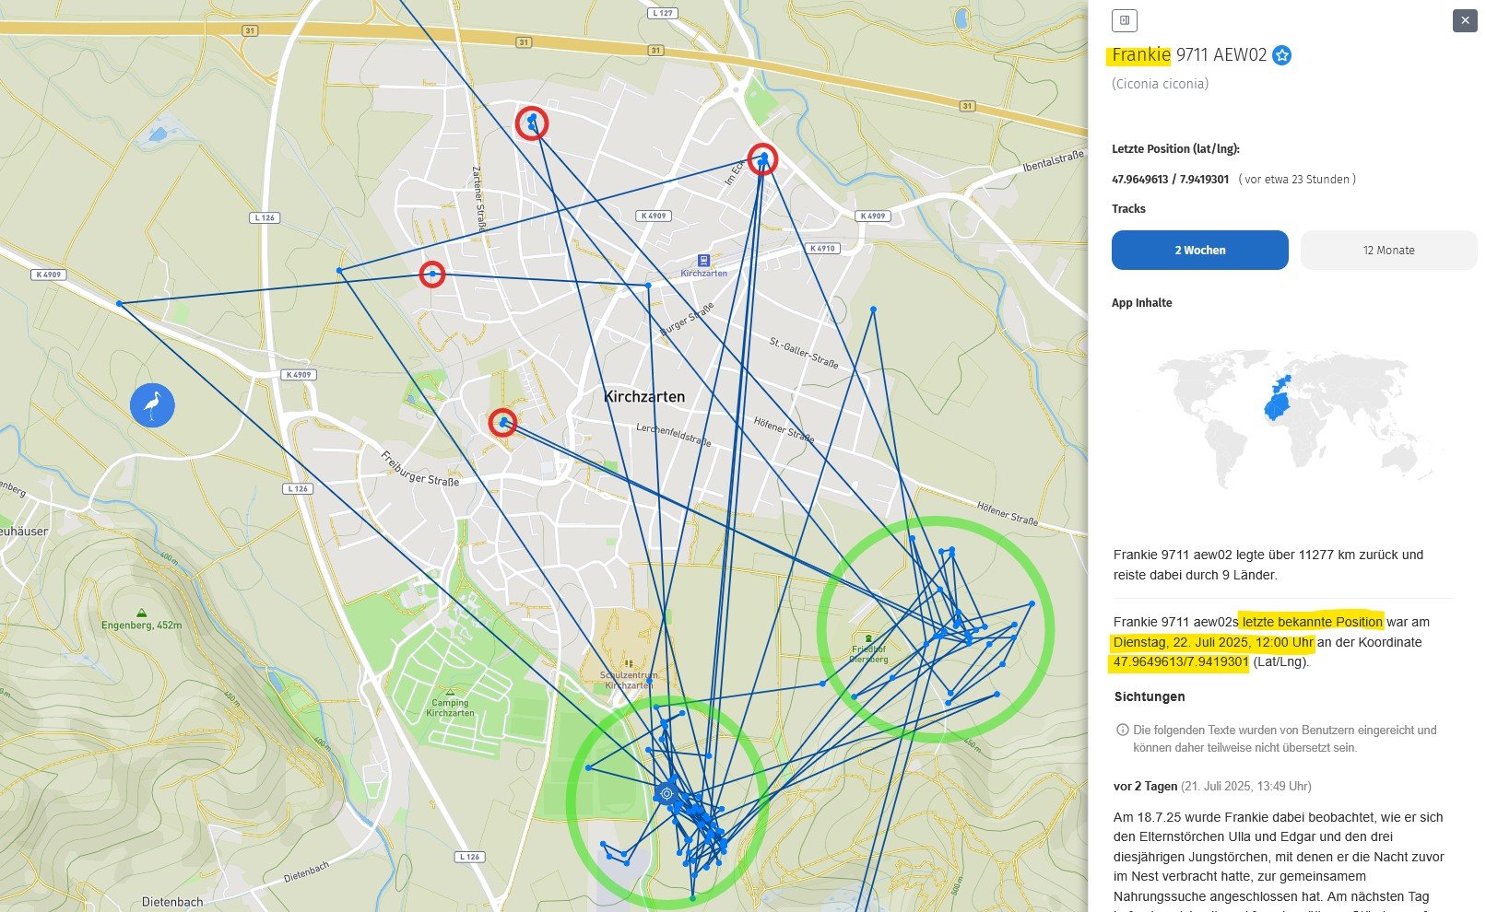Click the Camping Kirchzarten tent icon
Viewport: 1486px width, 912px height.
pyautogui.click(x=450, y=691)
